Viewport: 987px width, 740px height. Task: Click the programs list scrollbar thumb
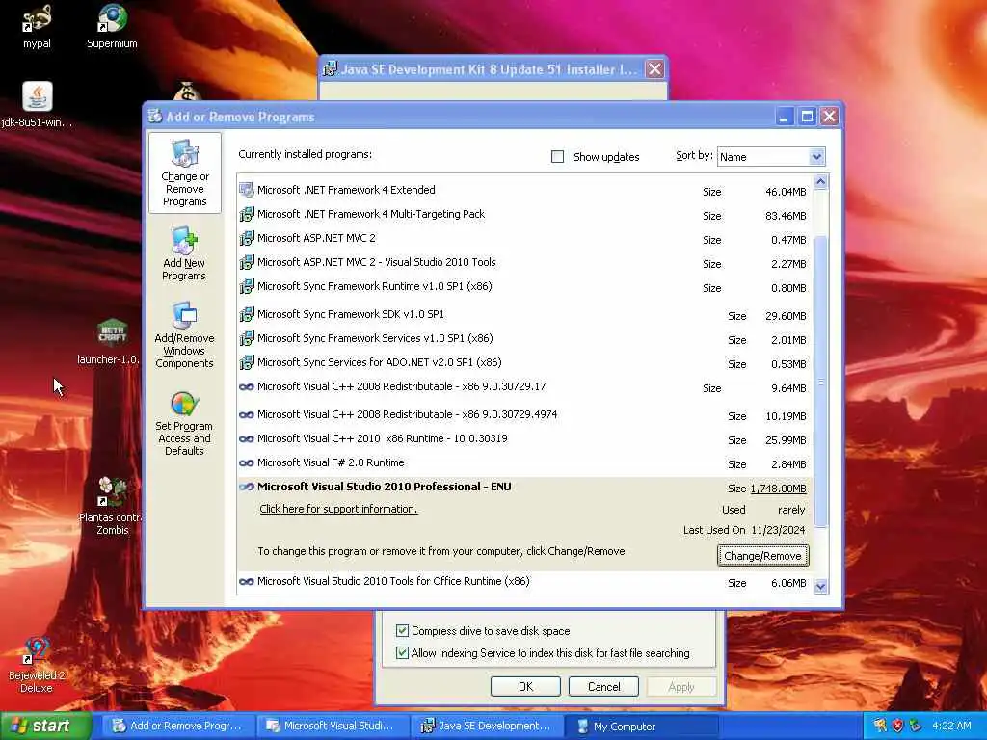coord(820,382)
